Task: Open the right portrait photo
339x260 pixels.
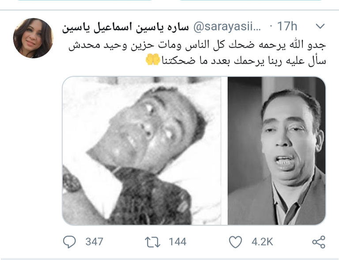Action: (x=276, y=151)
